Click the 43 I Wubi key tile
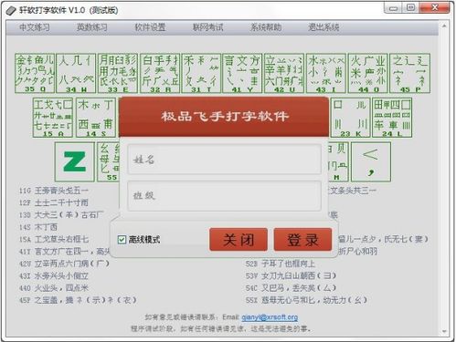The image size is (456, 342). point(326,73)
